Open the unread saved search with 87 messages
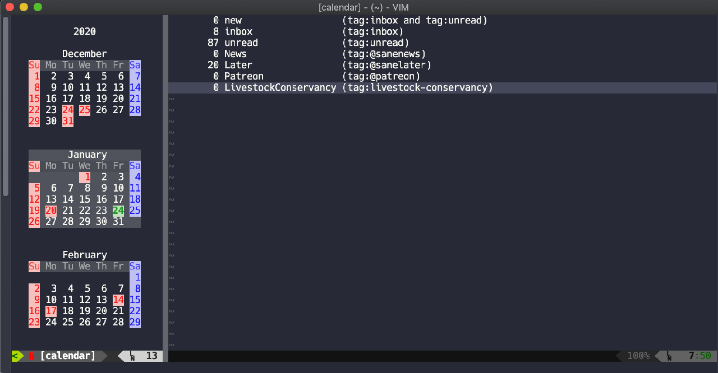 coord(241,43)
